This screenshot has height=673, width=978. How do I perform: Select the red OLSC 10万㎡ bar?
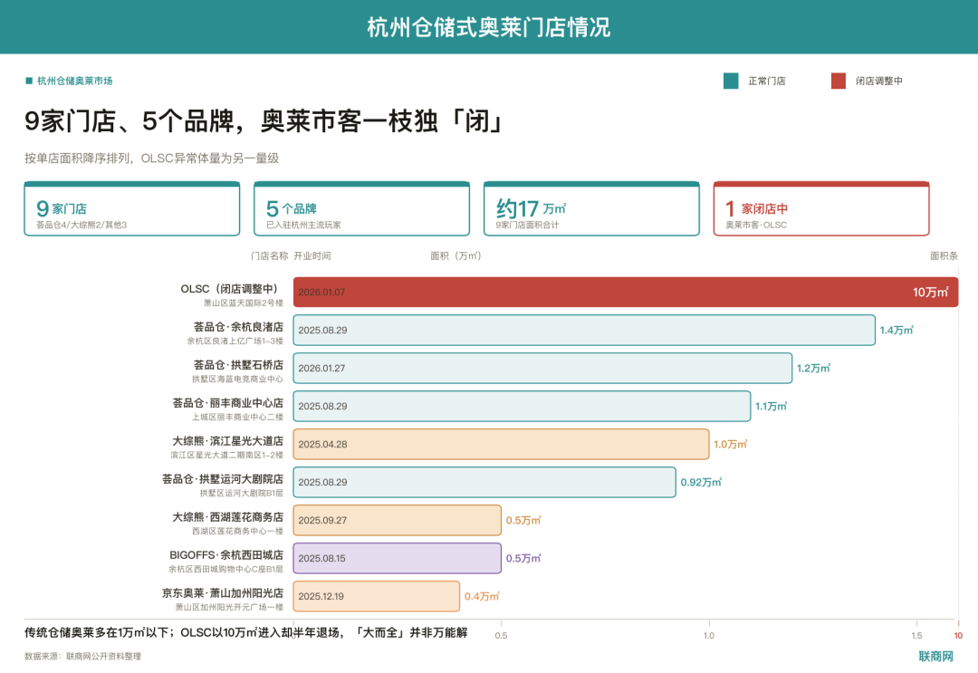pyautogui.click(x=626, y=292)
